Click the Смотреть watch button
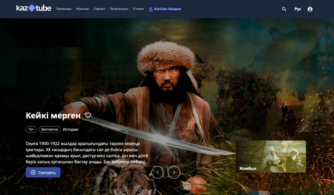The height and width of the screenshot is (195, 334). pos(43,172)
